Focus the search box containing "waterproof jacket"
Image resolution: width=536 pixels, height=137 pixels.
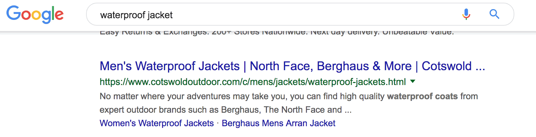coord(271,15)
